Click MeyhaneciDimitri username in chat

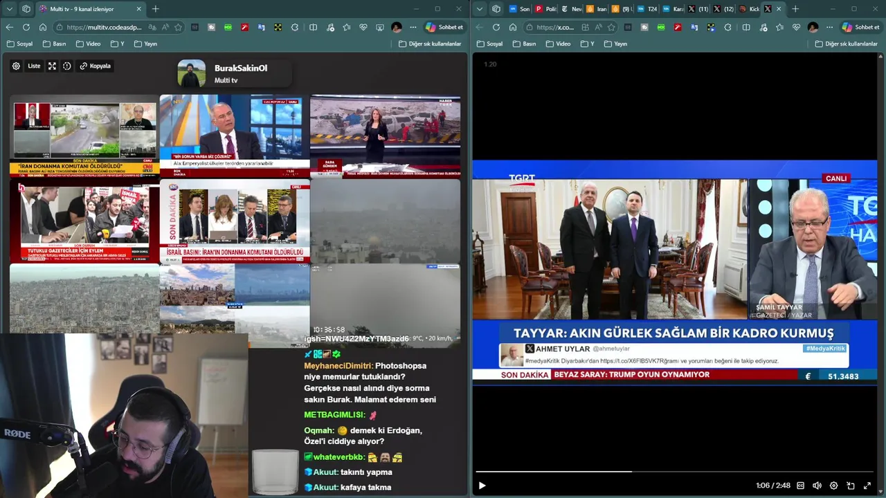(x=338, y=366)
